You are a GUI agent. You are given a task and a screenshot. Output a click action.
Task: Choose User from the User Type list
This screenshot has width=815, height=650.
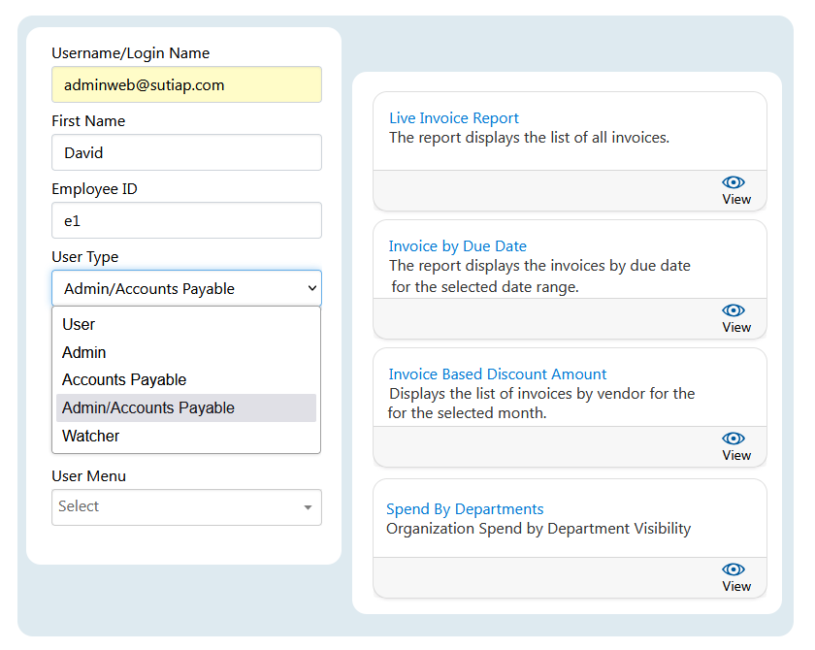click(79, 325)
